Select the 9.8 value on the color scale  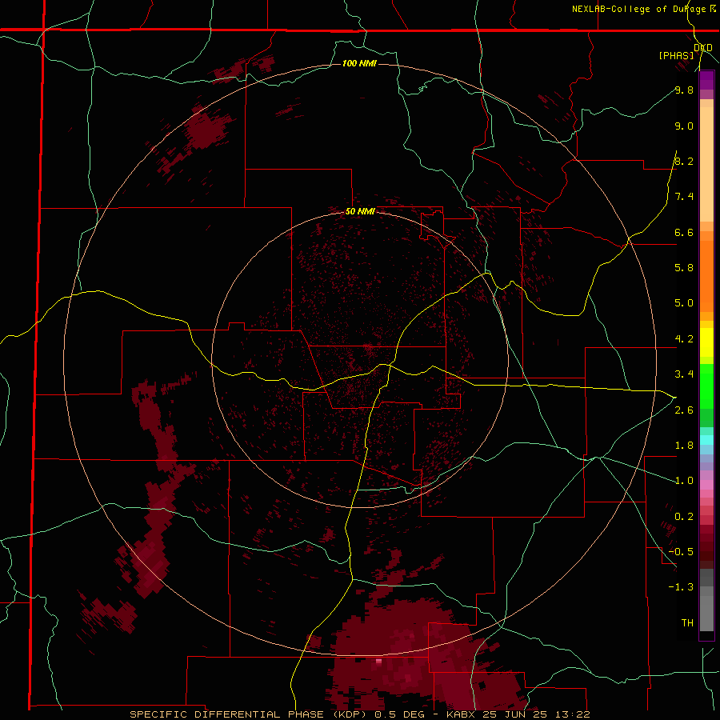(x=684, y=90)
